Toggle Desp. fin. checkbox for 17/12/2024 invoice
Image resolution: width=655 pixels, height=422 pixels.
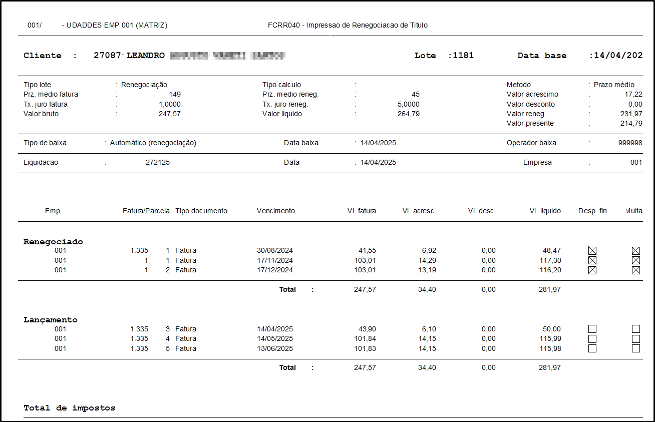[592, 270]
